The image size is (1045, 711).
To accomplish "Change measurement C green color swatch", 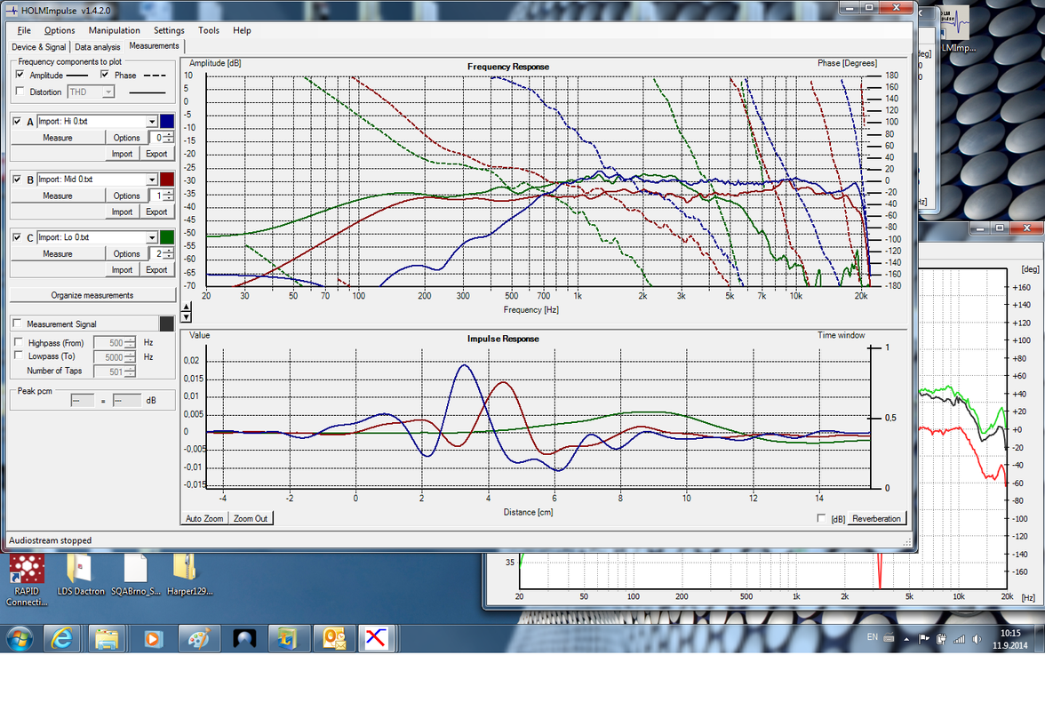I will pos(167,237).
